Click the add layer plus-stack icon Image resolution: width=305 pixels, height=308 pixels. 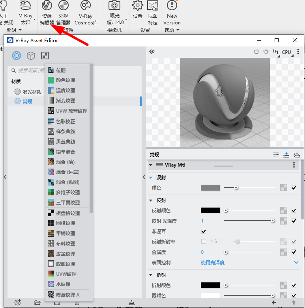[297, 154]
